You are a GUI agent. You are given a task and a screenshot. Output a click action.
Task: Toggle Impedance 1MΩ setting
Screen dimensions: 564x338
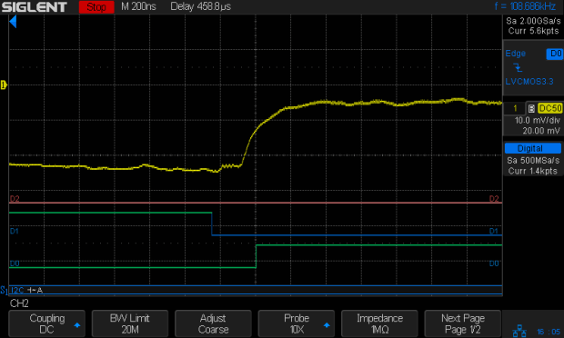379,323
